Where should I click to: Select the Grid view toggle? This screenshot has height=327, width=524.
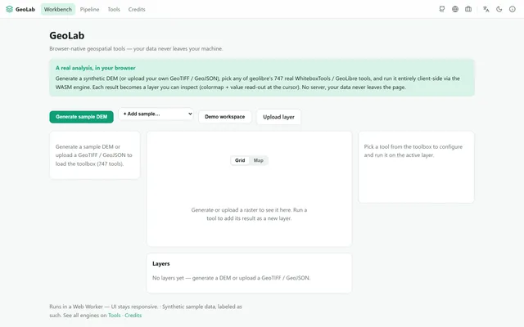[x=240, y=160]
